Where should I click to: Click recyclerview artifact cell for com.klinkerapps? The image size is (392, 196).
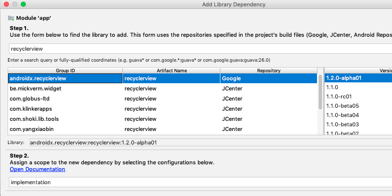click(x=171, y=109)
